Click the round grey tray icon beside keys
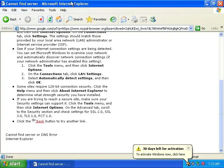Viewport: 224px width, 168px height. [193, 164]
